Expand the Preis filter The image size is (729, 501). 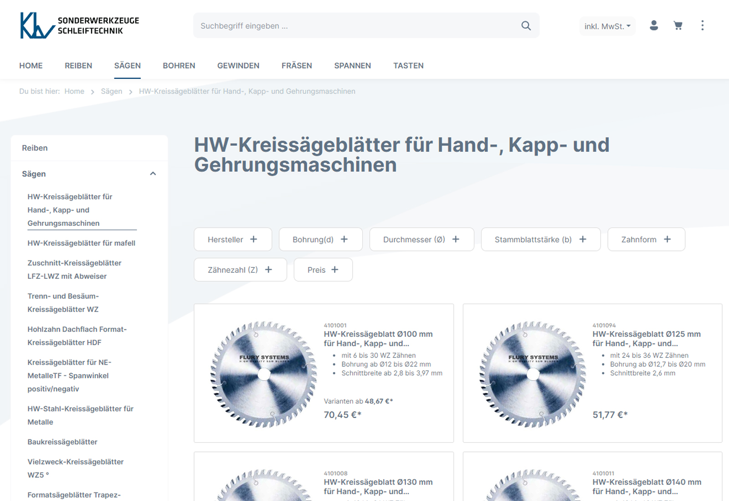click(323, 270)
